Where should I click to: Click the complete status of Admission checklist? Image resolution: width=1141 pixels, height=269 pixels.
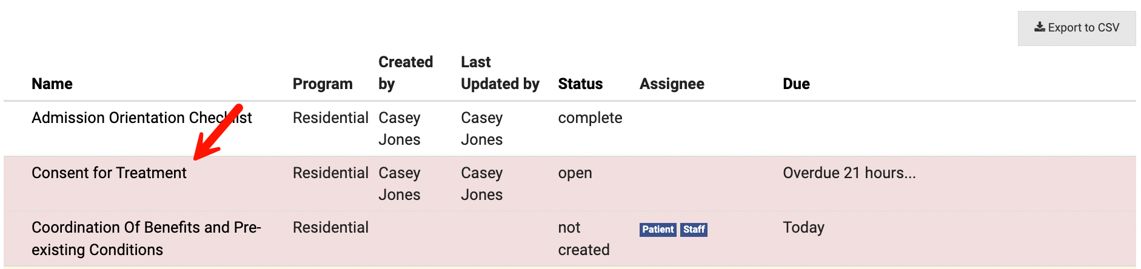pos(590,118)
